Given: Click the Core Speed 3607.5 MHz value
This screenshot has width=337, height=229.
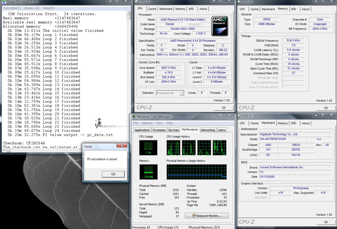Looking at the screenshot, I should [168, 68].
